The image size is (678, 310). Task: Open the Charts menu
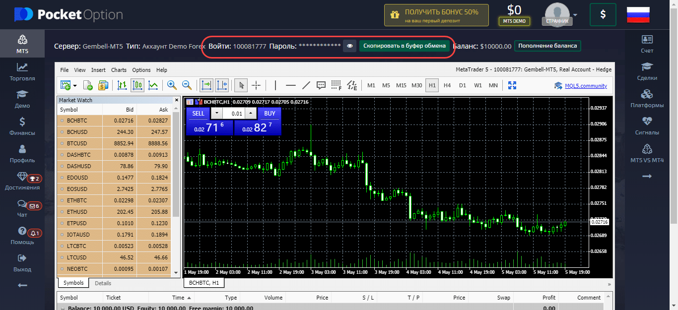coord(119,70)
